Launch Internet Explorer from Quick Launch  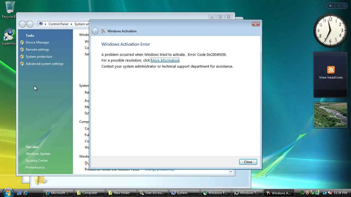click(26, 193)
